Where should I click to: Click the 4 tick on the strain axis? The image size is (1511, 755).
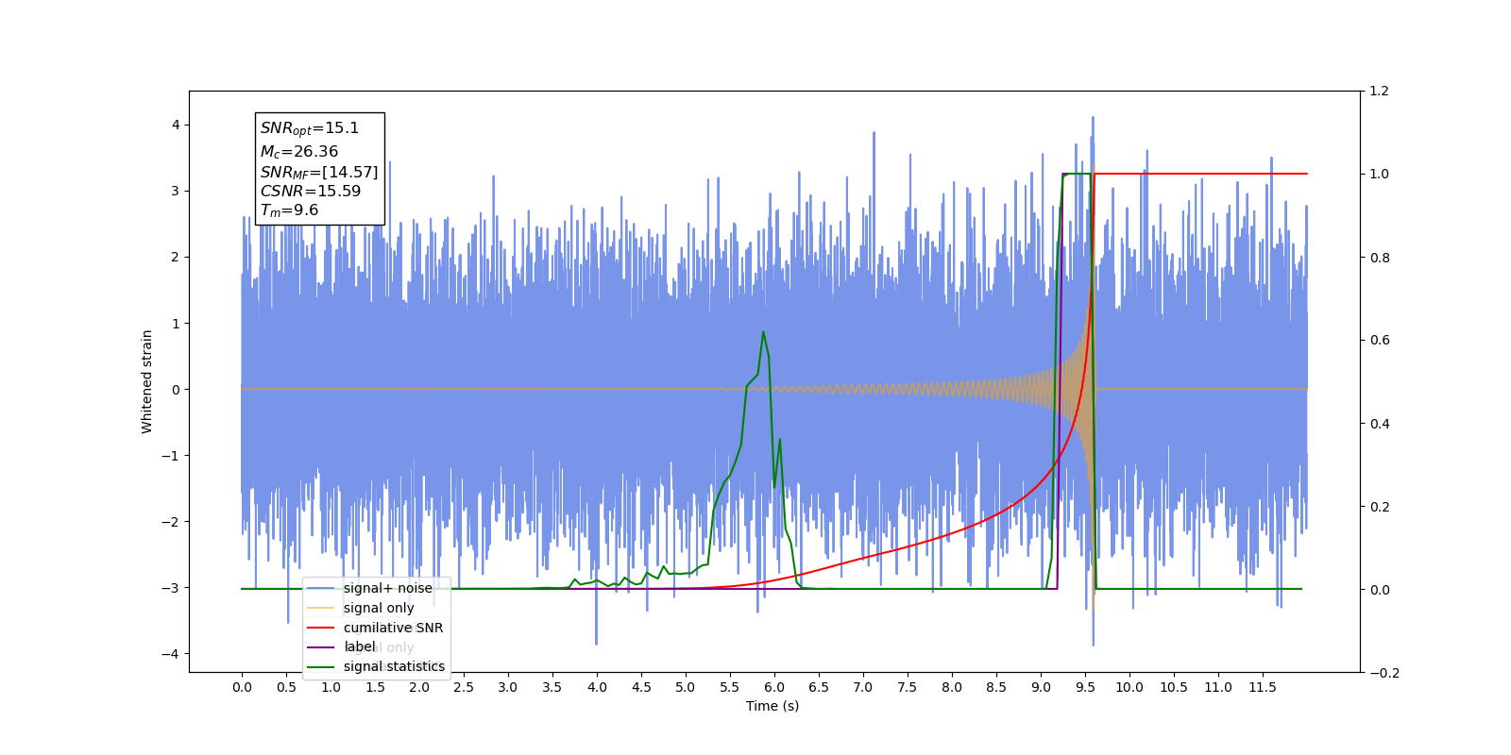(x=175, y=125)
